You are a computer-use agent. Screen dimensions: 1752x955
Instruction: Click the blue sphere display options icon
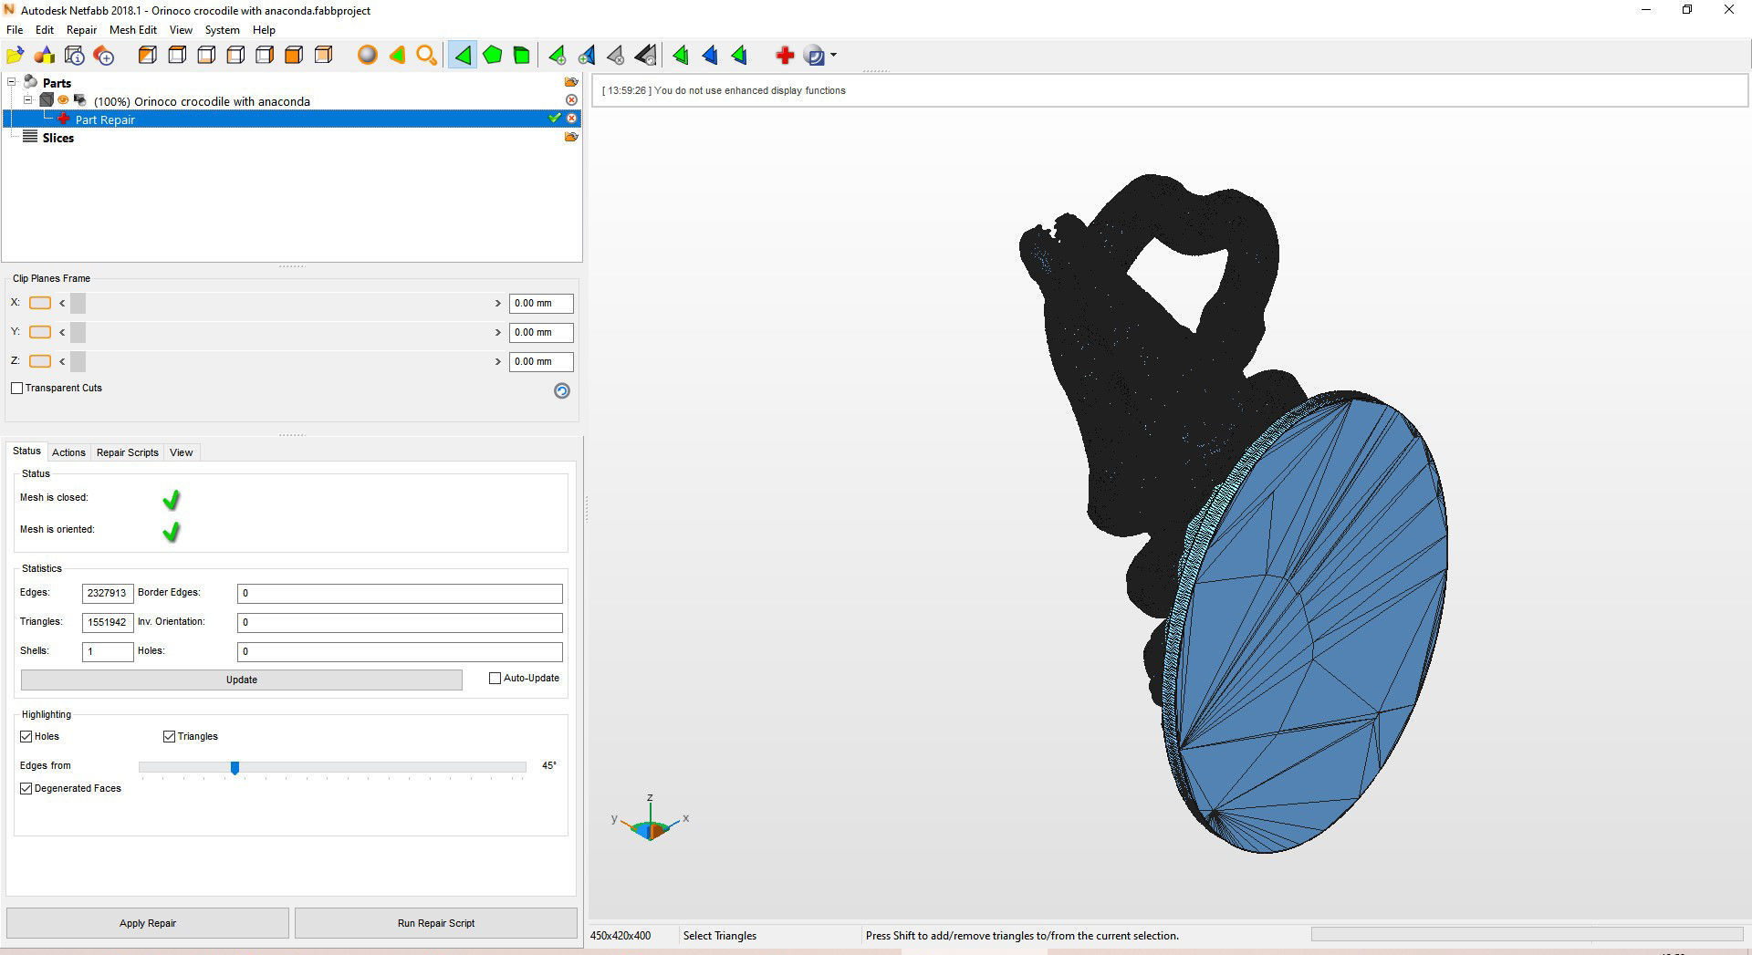tap(815, 56)
